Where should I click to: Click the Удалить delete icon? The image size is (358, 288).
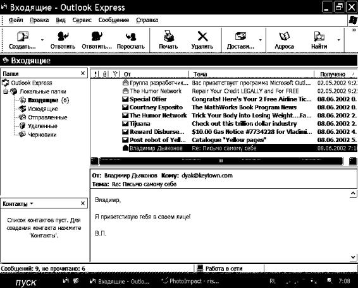point(202,36)
